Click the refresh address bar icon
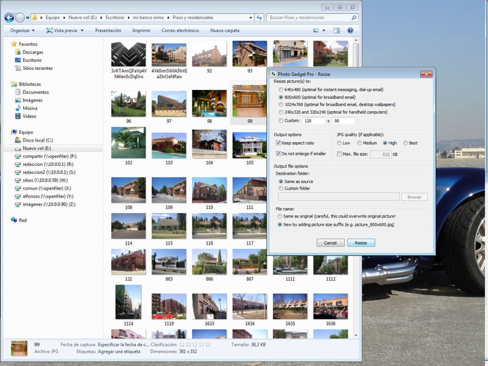 259,18
